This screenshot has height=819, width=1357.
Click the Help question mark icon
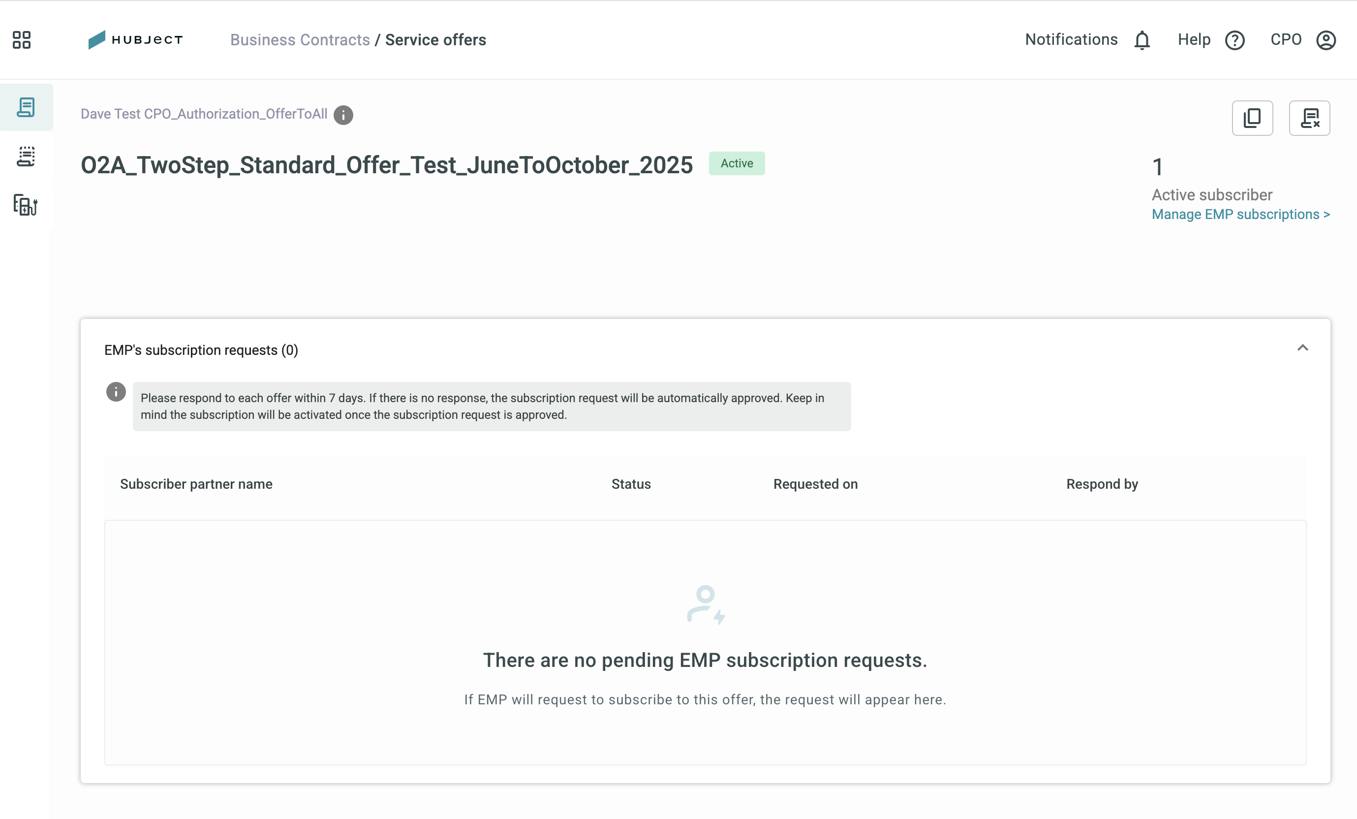click(x=1235, y=40)
